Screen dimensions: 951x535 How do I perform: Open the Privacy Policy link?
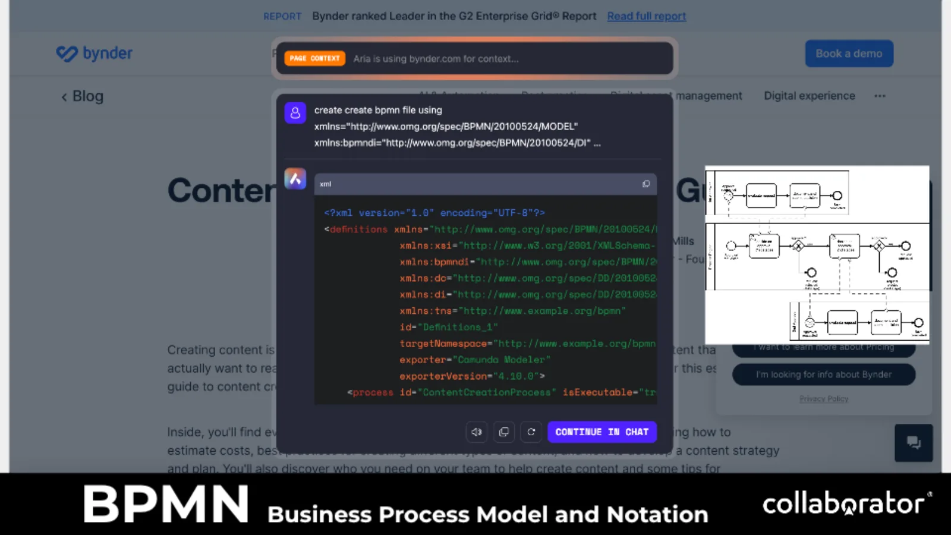pyautogui.click(x=824, y=399)
